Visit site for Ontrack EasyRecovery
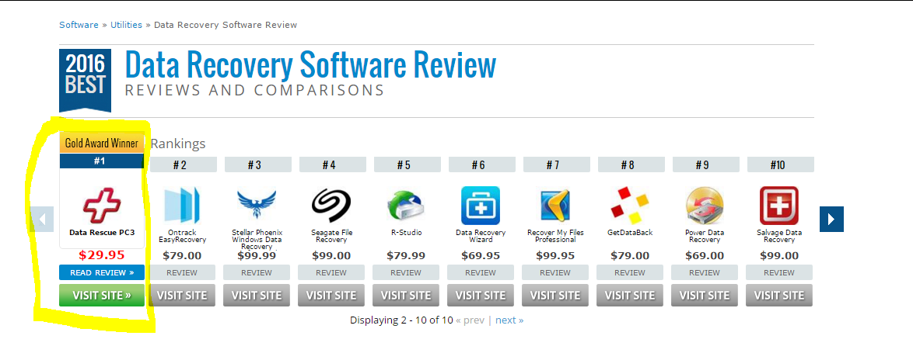The image size is (913, 360). click(182, 295)
